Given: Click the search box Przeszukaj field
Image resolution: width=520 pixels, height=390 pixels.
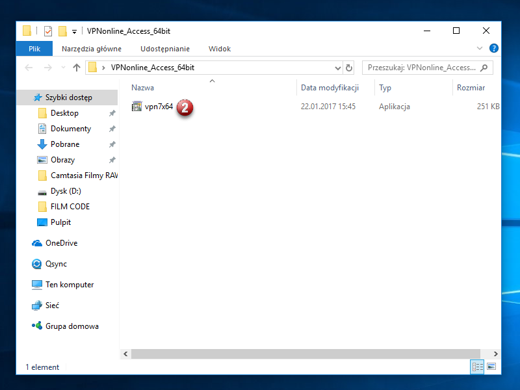Looking at the screenshot, I should click(x=428, y=68).
